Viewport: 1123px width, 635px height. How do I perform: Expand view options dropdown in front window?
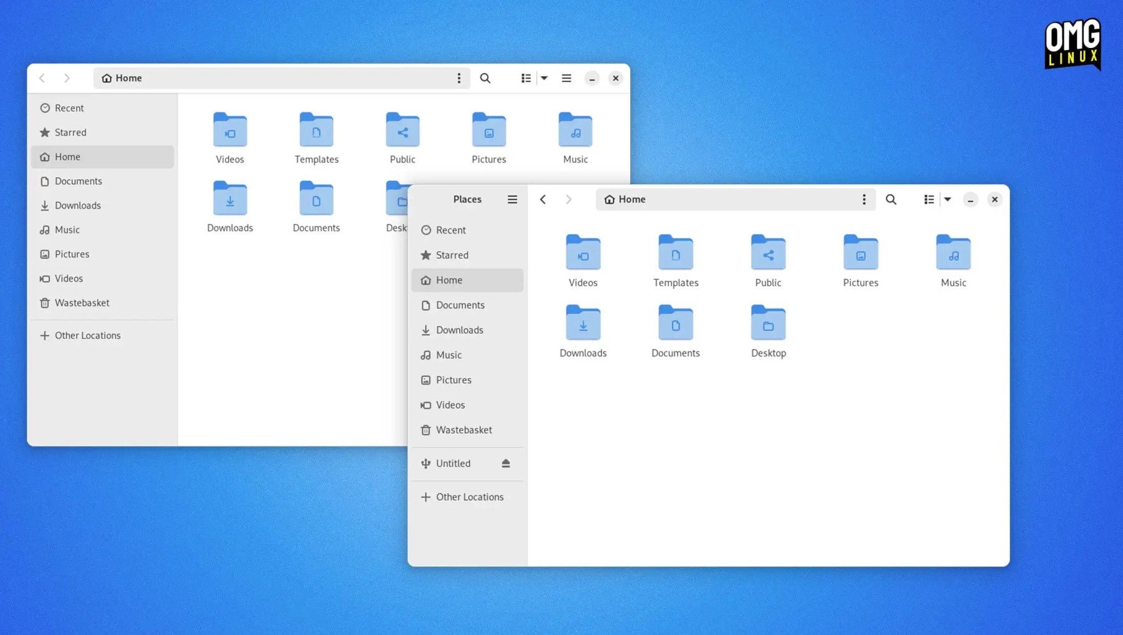tap(948, 199)
